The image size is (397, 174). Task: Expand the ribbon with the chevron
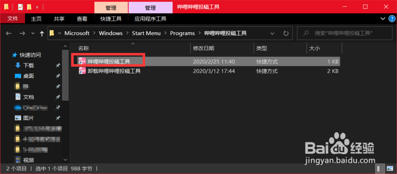point(382,19)
